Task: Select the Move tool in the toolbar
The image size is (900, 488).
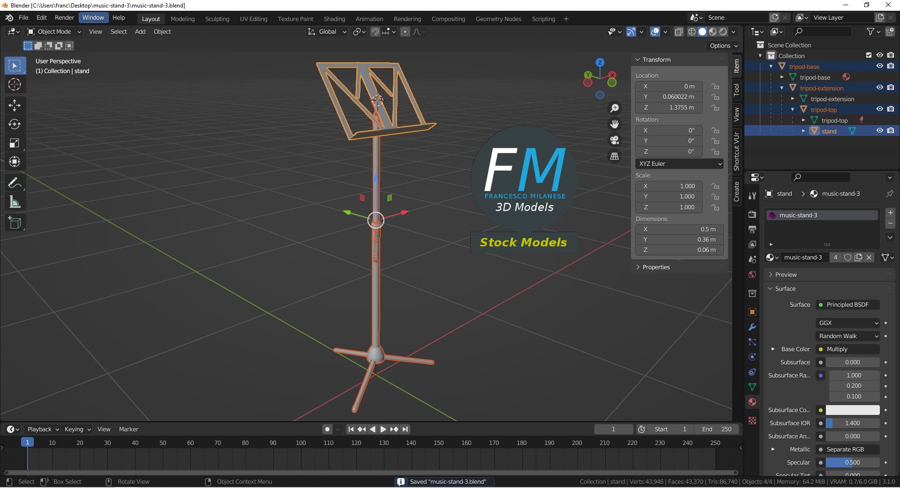Action: point(15,105)
